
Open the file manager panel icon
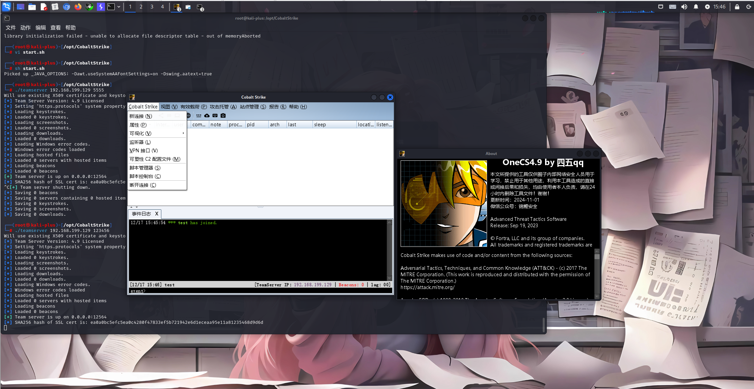32,7
